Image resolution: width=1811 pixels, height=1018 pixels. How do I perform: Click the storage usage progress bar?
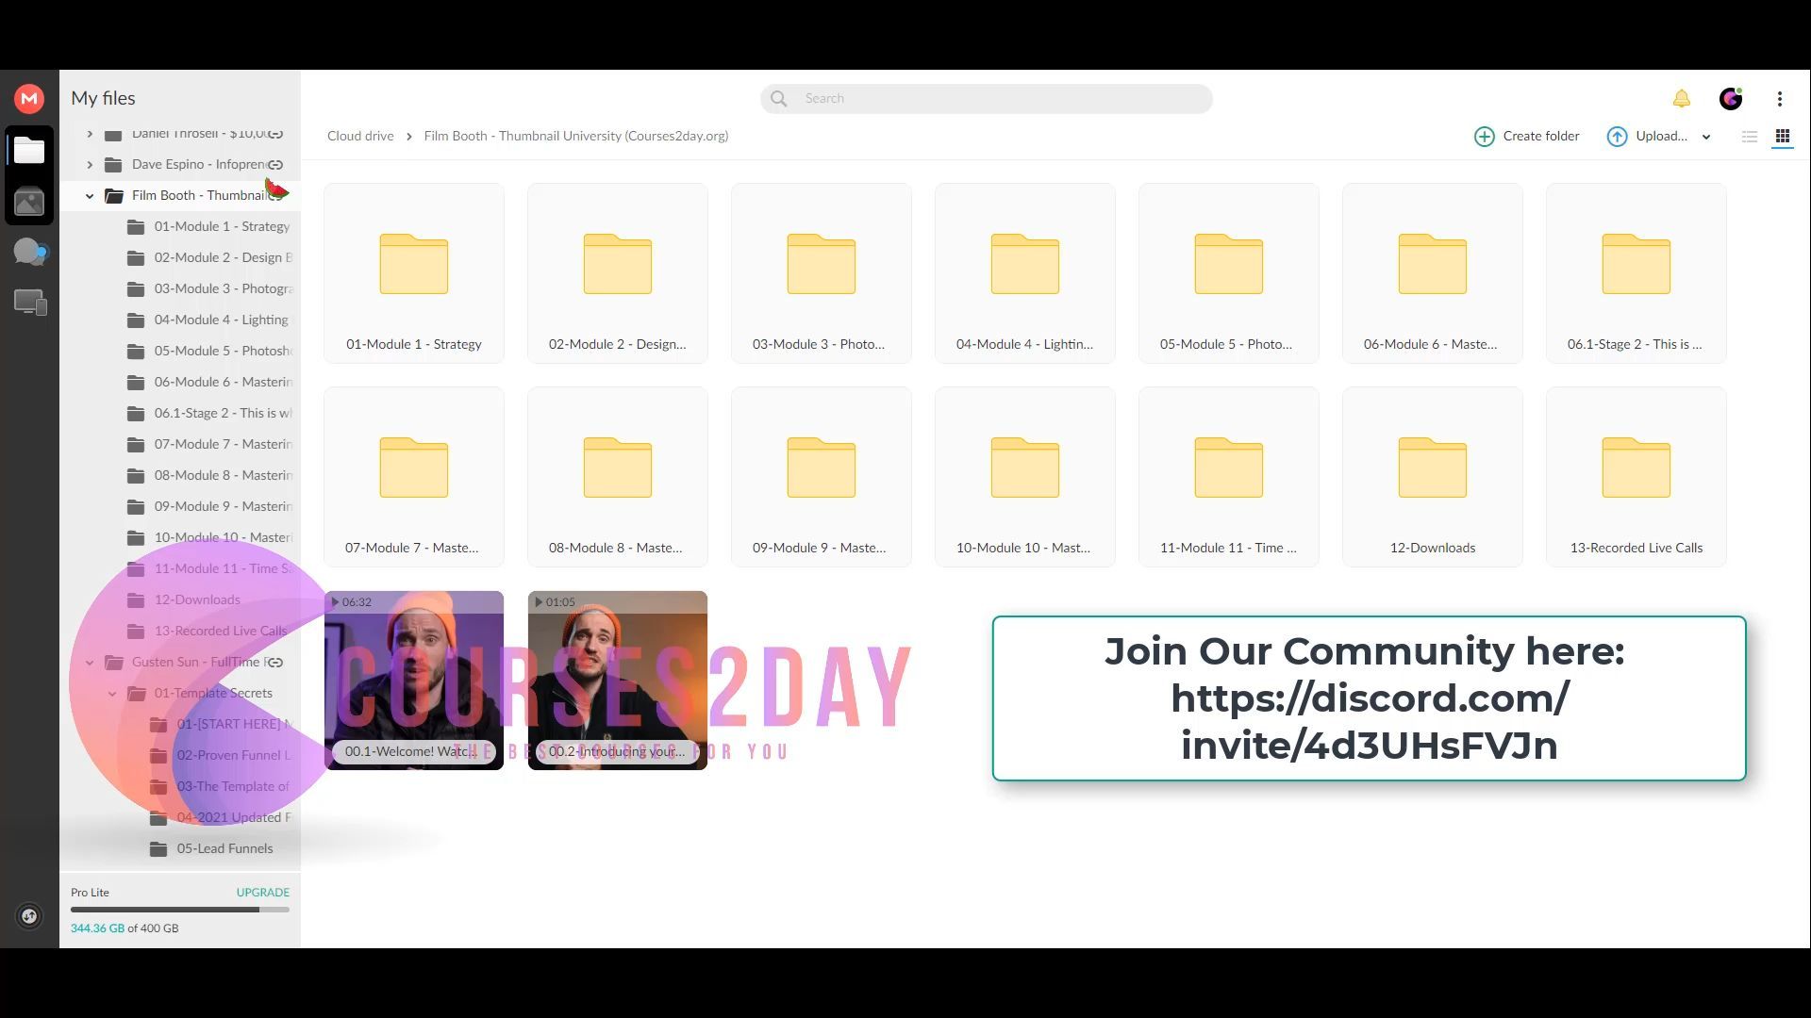(180, 911)
